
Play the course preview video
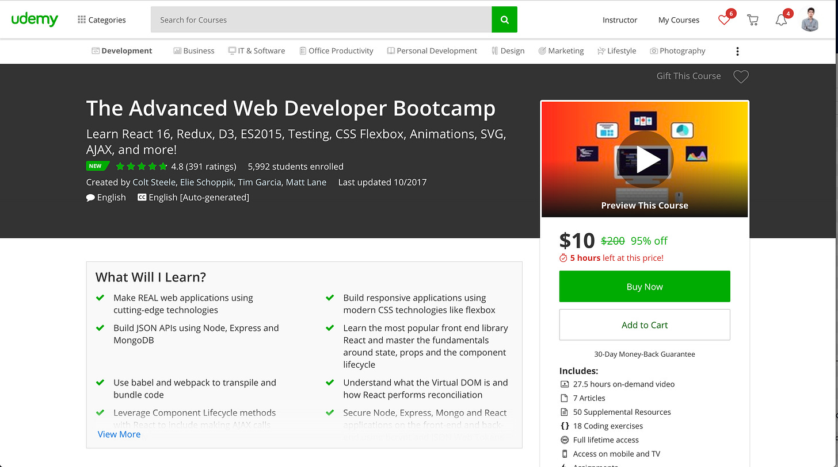pos(645,160)
